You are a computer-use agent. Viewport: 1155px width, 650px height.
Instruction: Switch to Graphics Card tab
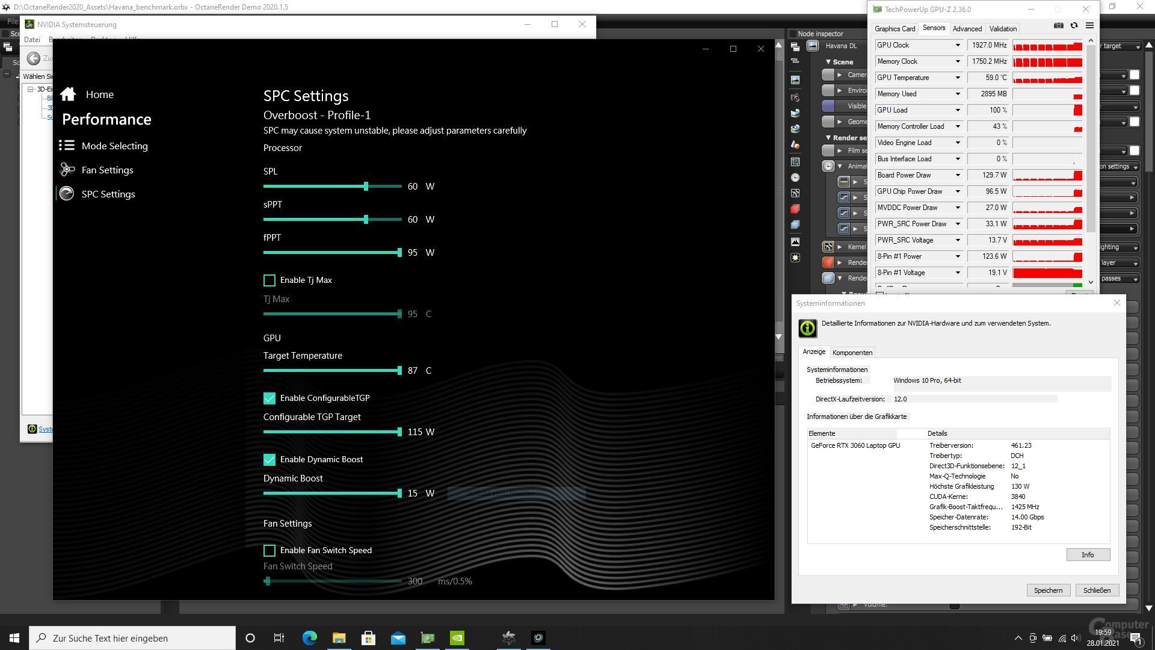895,28
